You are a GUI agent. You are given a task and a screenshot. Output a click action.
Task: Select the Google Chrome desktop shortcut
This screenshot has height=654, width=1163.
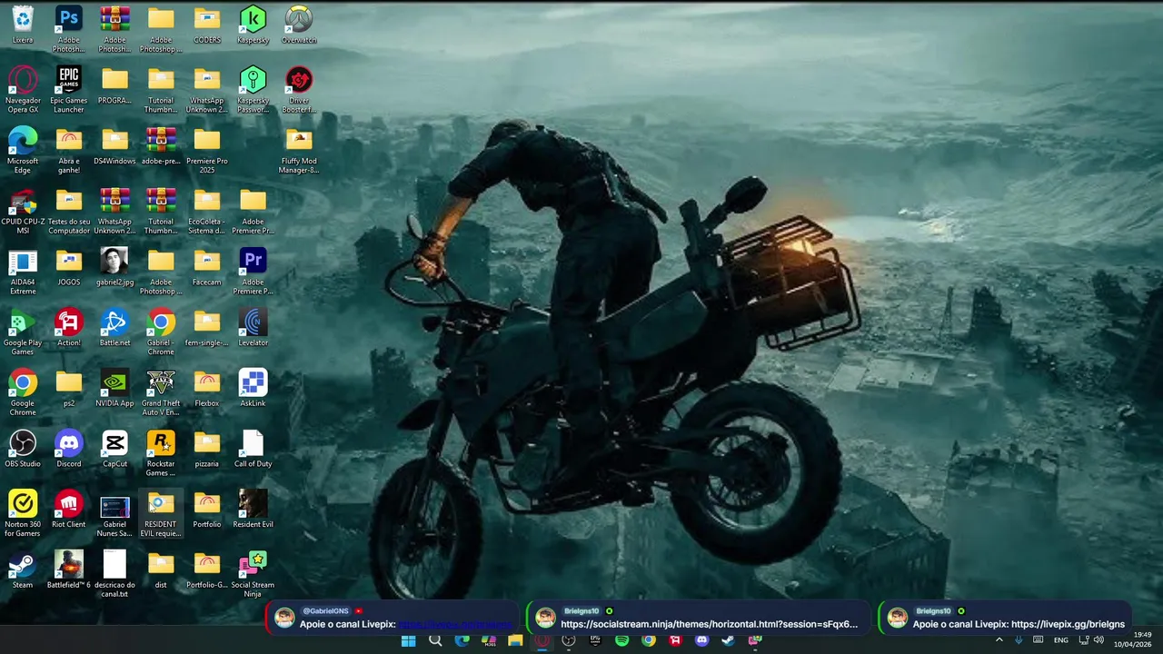[23, 392]
